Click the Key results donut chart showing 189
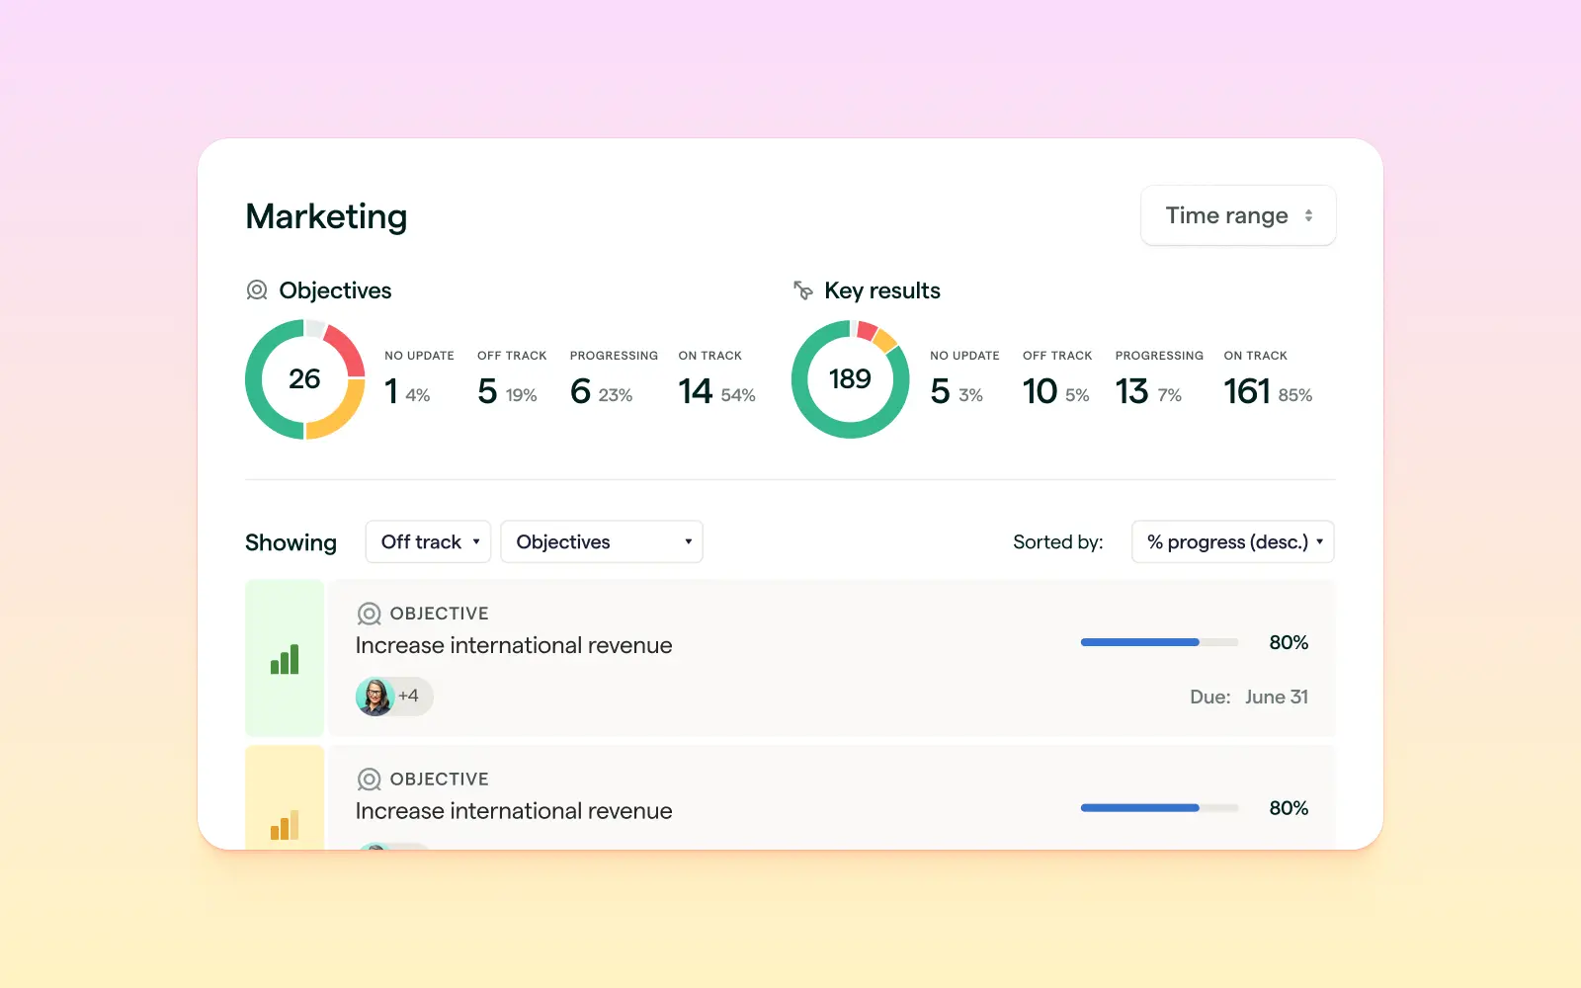Viewport: 1581px width, 988px height. (x=850, y=379)
